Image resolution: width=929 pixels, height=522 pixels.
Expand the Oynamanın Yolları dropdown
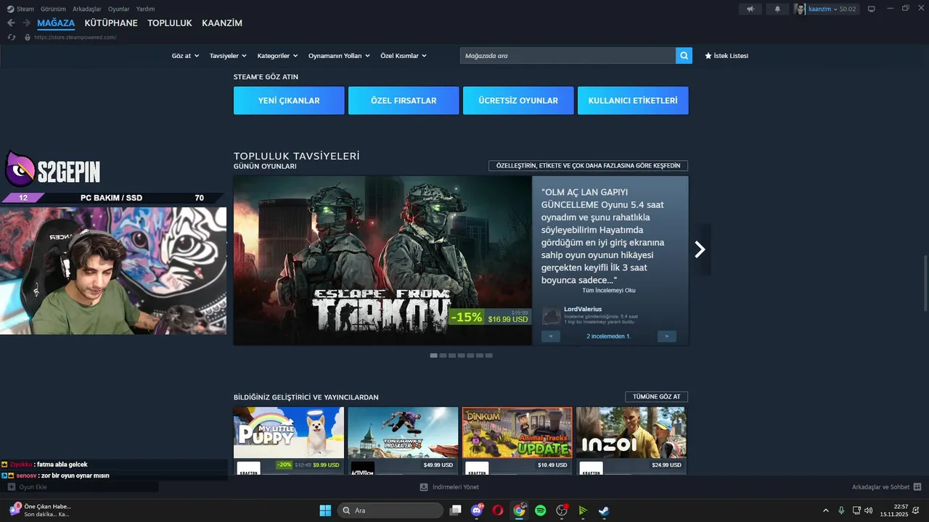click(x=339, y=56)
